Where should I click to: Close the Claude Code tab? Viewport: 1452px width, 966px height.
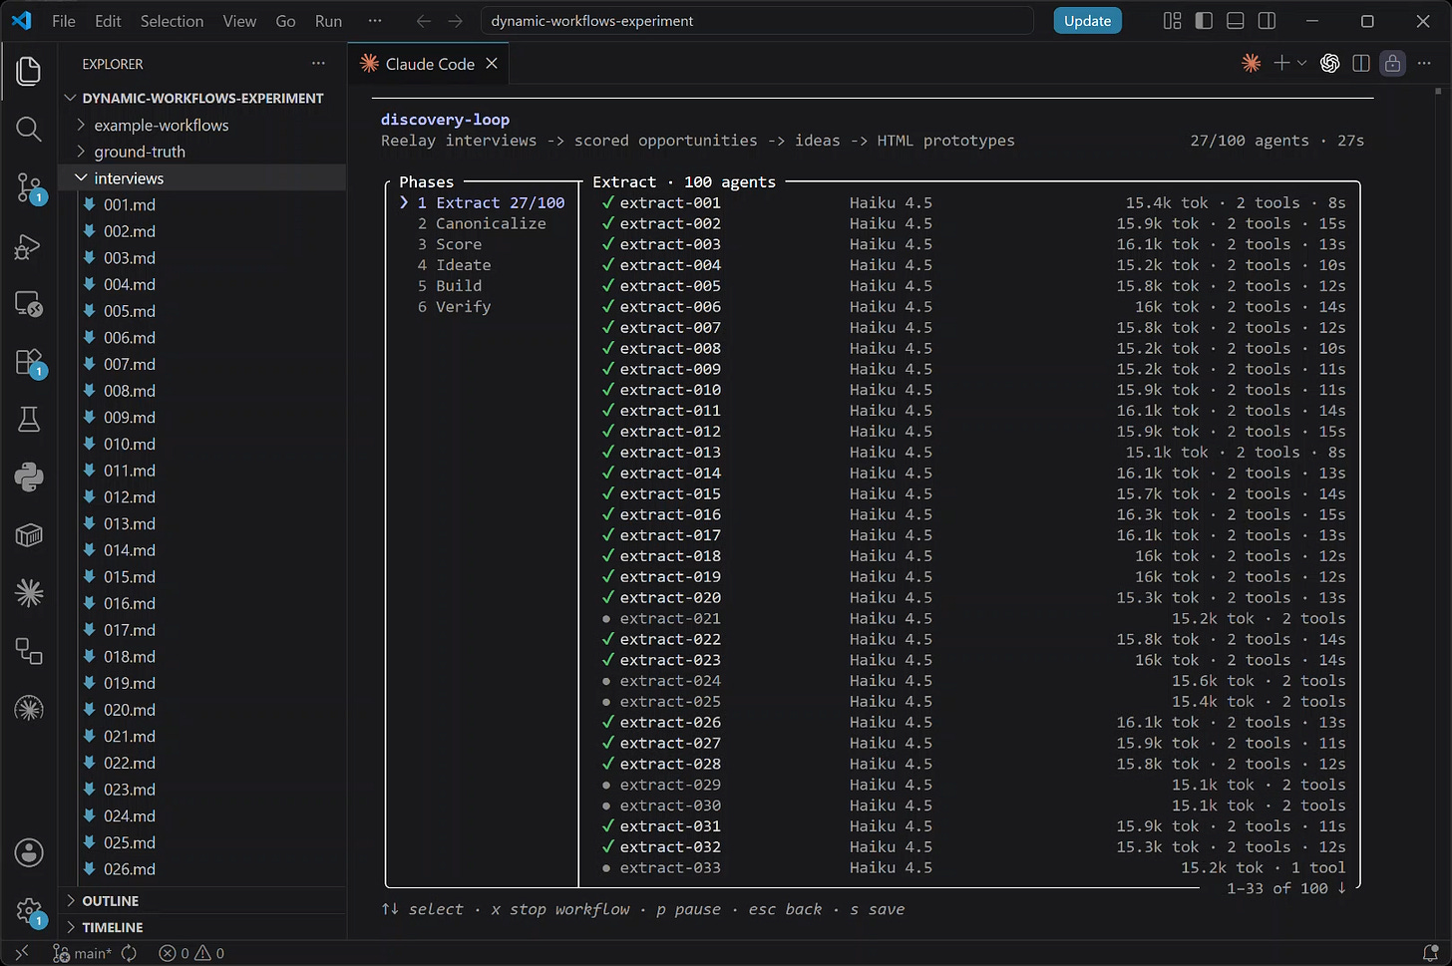click(492, 64)
